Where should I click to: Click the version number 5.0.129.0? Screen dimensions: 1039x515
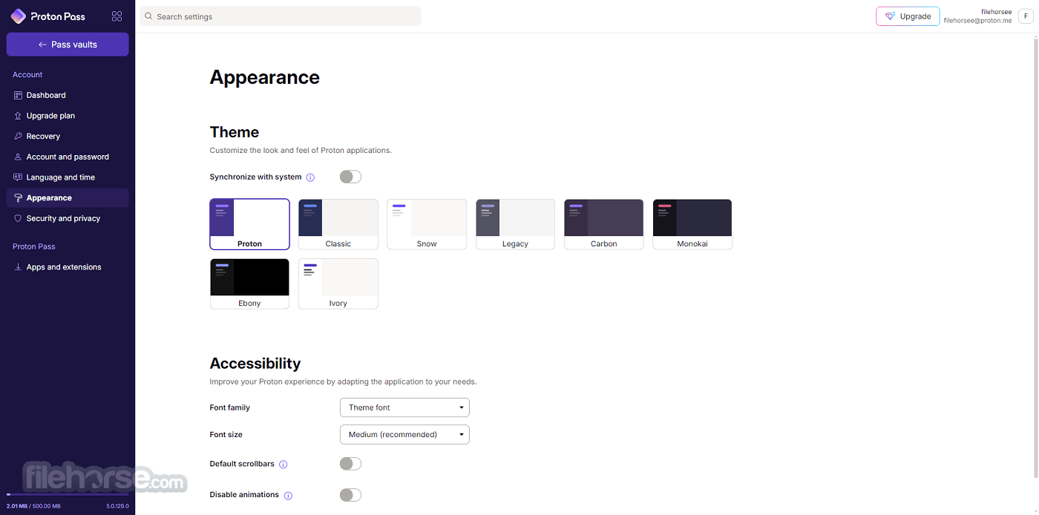pos(117,506)
